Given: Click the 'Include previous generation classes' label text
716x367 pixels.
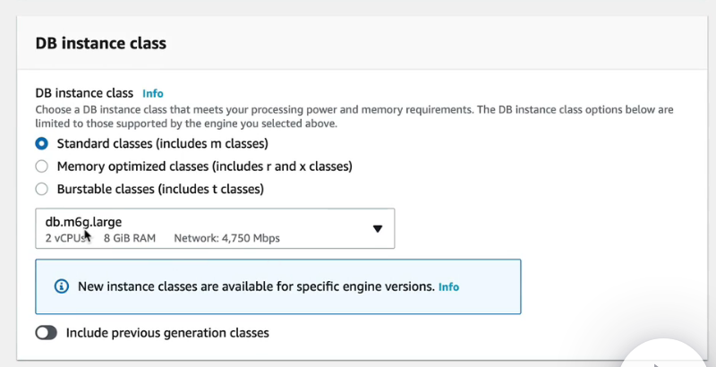Looking at the screenshot, I should [167, 333].
